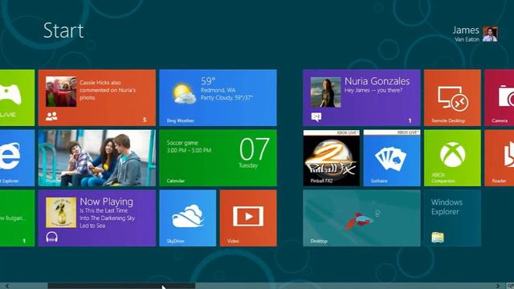Click the partly cloudy sun icon
This screenshot has height=289, width=514.
pyautogui.click(x=185, y=94)
